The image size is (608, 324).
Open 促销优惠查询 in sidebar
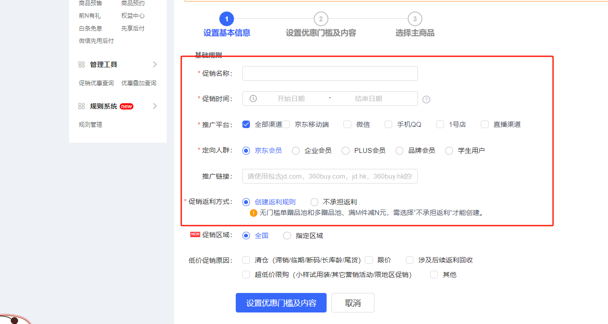click(x=96, y=83)
